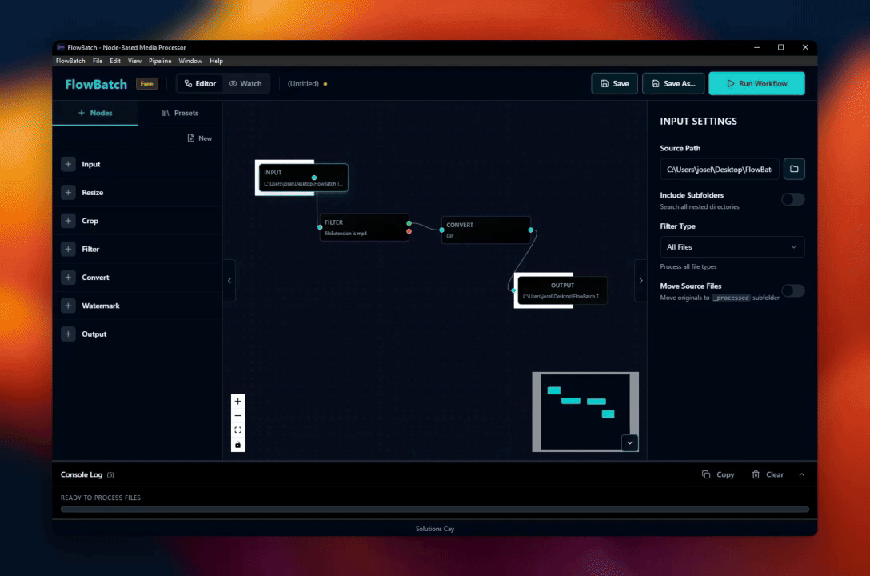Click the canvas zoom in button

237,402
